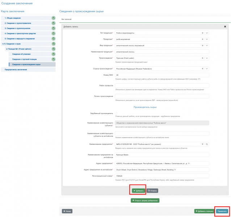Click the 'Отмена' button
This screenshot has height=217, width=231.
click(152, 191)
